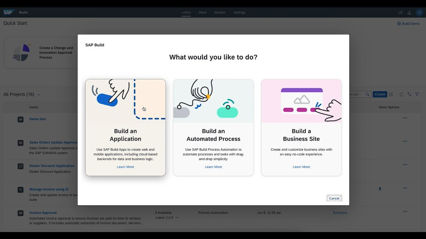Click the Everyone link in Invoice Approval row

pos(340,213)
